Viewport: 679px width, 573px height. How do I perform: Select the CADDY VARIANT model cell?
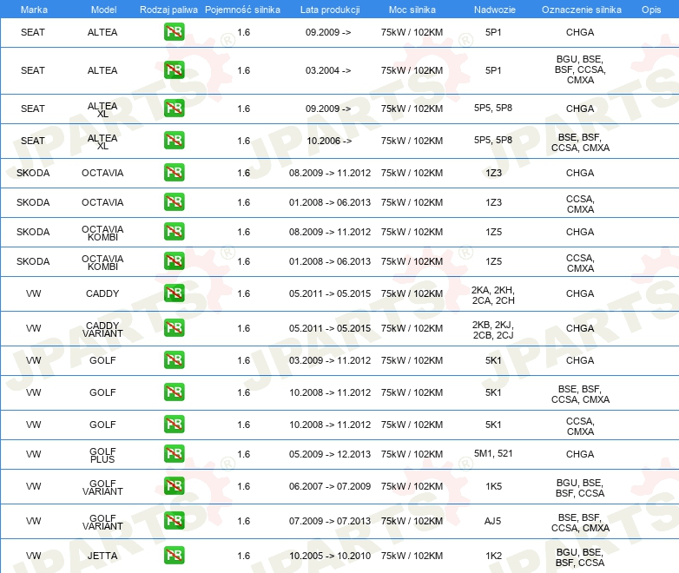102,330
